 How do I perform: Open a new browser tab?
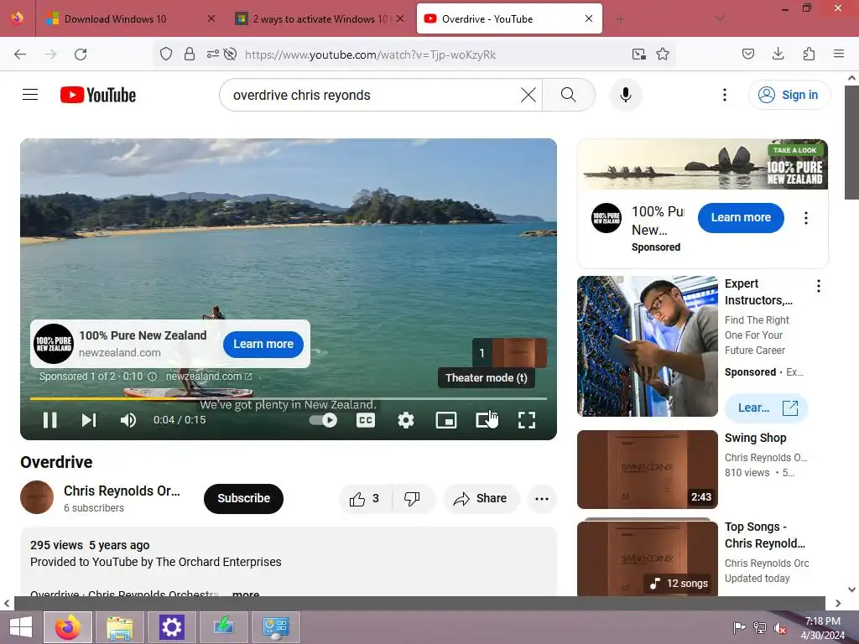620,19
